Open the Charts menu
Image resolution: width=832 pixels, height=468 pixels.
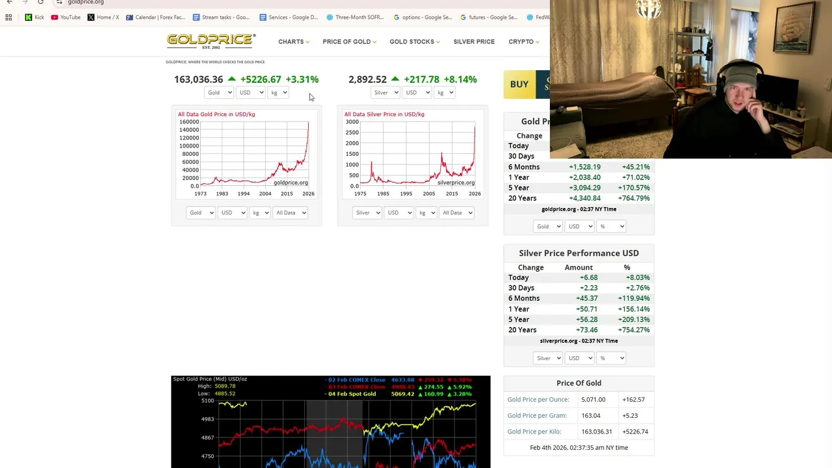click(x=294, y=42)
